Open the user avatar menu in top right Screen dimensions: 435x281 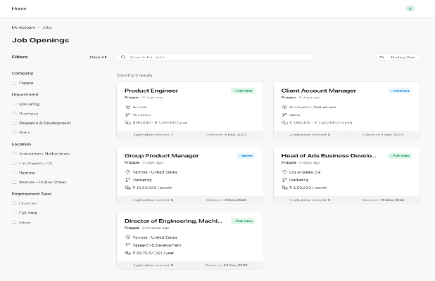(x=410, y=8)
